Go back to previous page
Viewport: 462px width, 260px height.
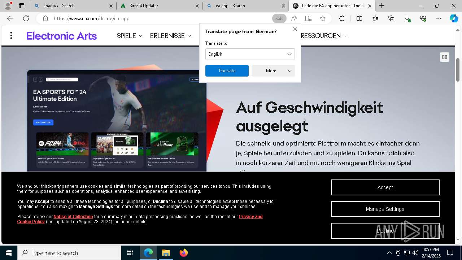coord(10,18)
